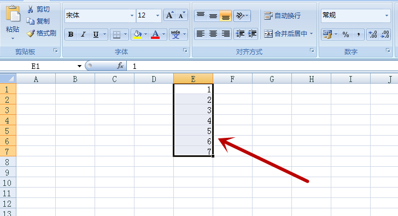The width and height of the screenshot is (398, 216).
Task: Select column E header
Action: [193, 79]
